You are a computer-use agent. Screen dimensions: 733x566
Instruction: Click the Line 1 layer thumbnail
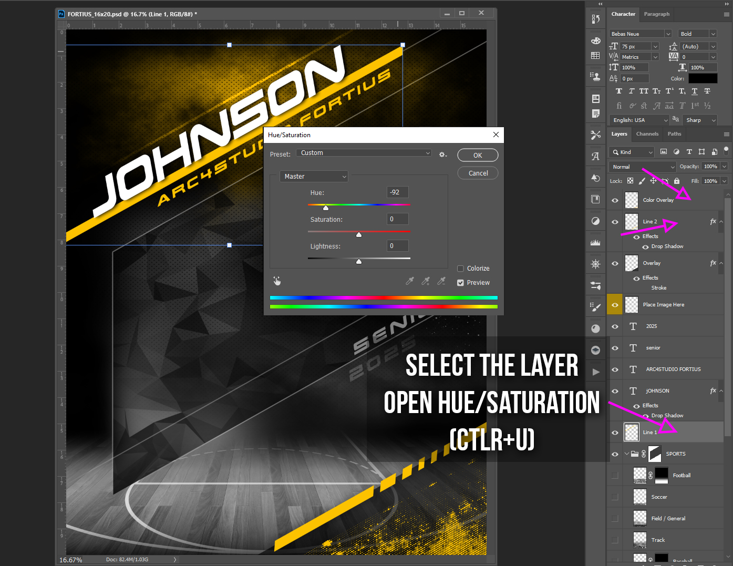point(632,432)
